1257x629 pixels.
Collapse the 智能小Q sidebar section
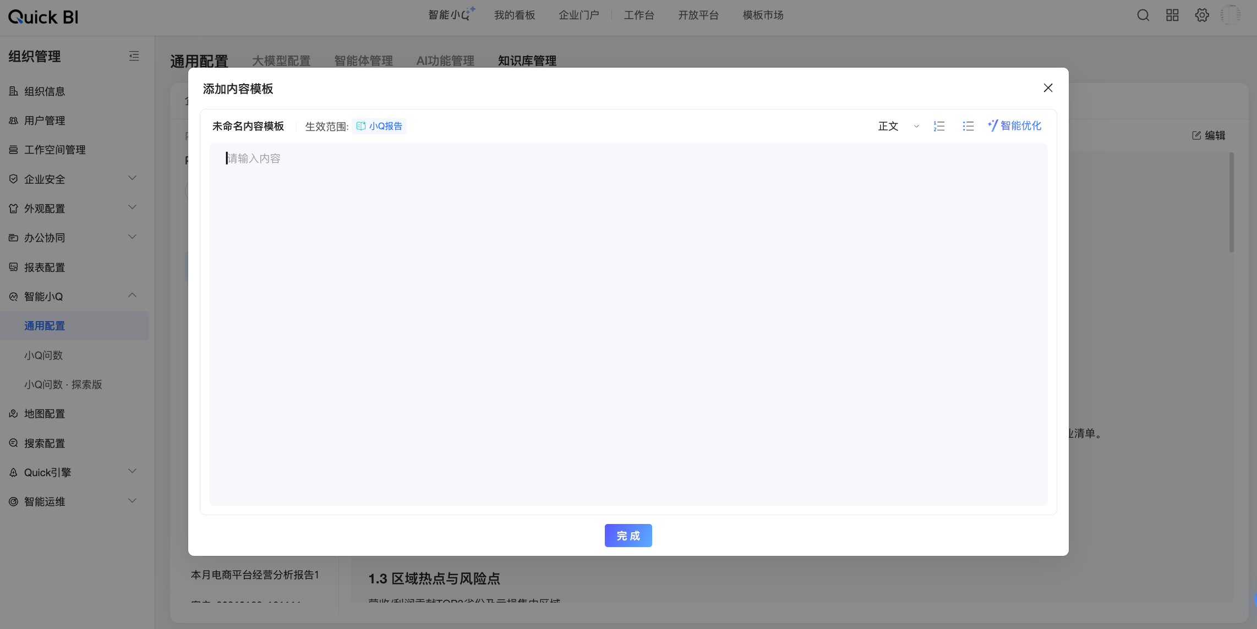coord(132,296)
